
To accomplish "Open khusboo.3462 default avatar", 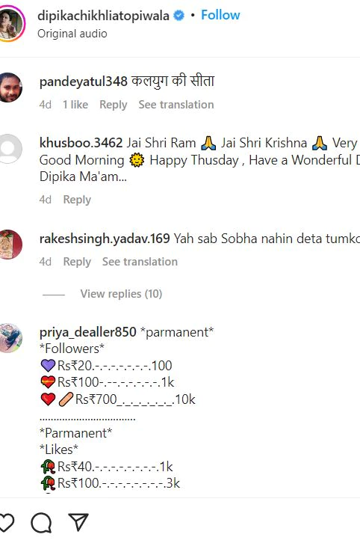I will click(x=10, y=148).
